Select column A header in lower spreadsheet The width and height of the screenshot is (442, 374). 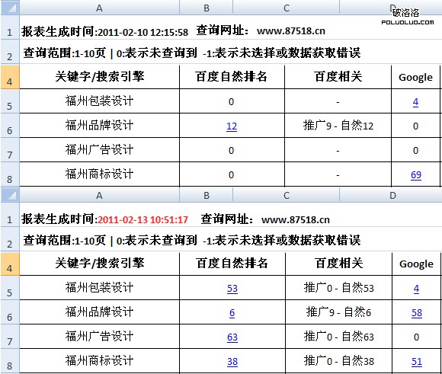pos(99,195)
